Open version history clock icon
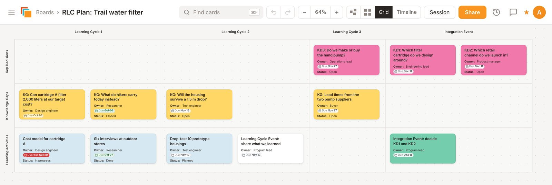This screenshot has width=552, height=185. click(496, 12)
